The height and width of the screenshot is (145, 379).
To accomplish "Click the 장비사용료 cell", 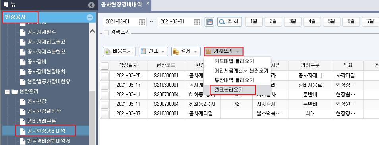I will pyautogui.click(x=310, y=85).
